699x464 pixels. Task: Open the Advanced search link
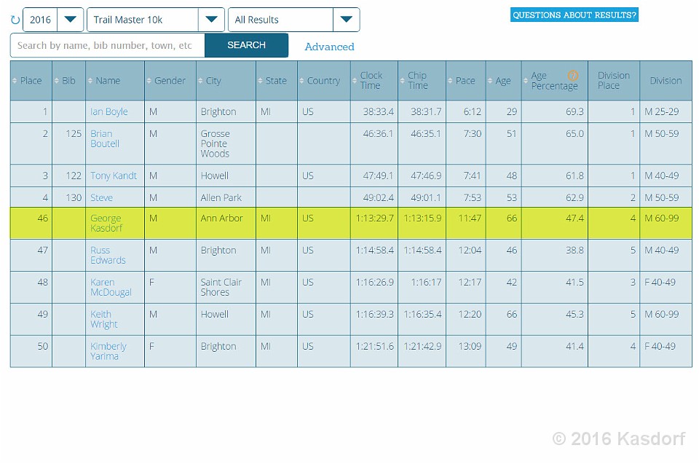(x=329, y=47)
